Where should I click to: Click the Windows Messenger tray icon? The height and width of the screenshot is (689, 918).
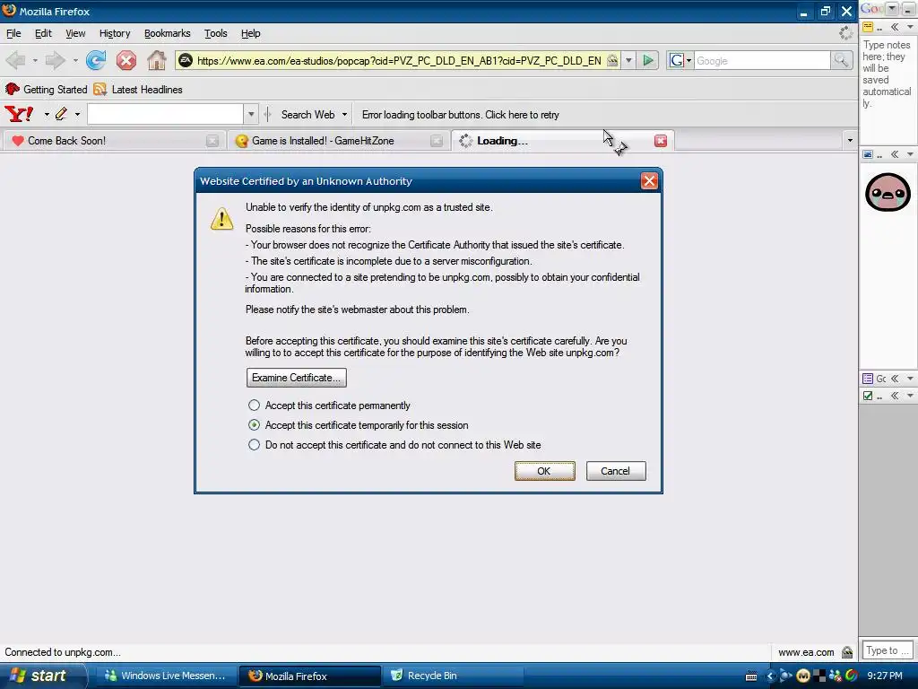[835, 676]
